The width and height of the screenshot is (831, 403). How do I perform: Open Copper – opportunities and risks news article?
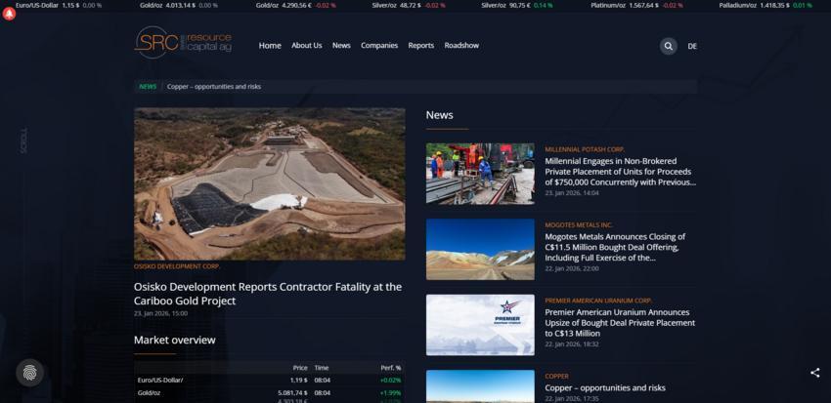pyautogui.click(x=605, y=387)
